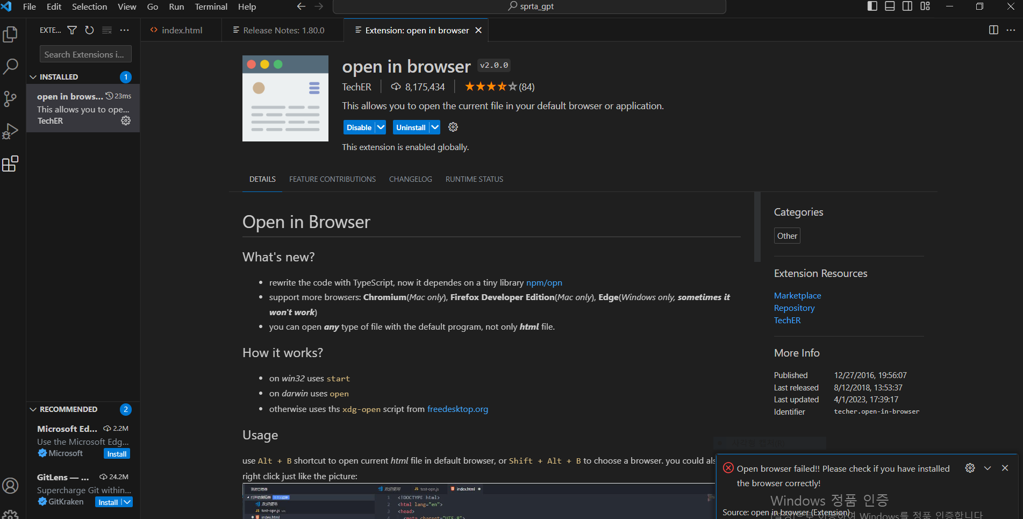Viewport: 1023px width, 519px height.
Task: Go forward in navigation history
Action: coord(319,6)
